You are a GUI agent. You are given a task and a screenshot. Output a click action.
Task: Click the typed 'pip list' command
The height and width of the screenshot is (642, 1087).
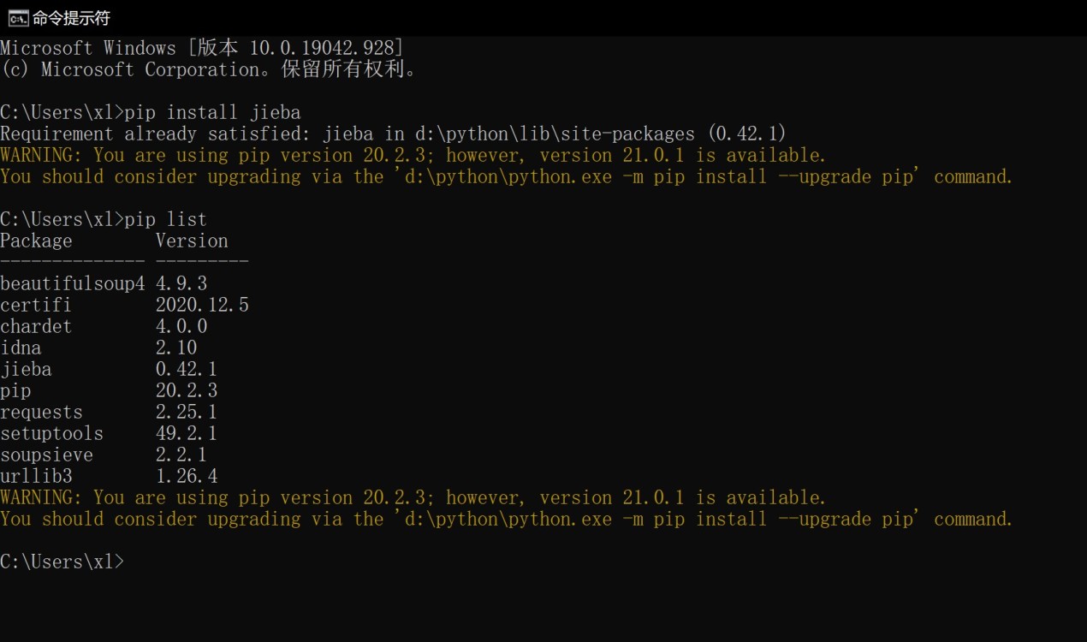[165, 219]
